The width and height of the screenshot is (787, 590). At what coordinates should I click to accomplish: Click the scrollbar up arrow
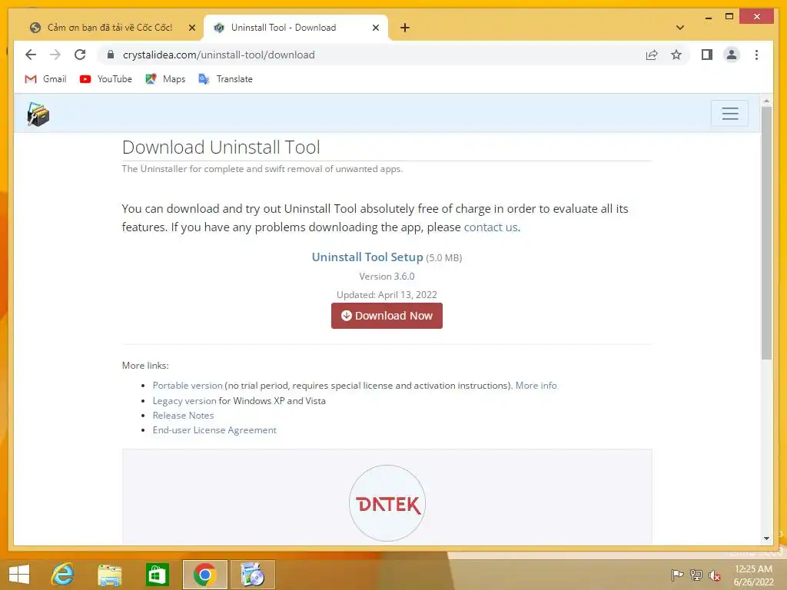[x=766, y=101]
